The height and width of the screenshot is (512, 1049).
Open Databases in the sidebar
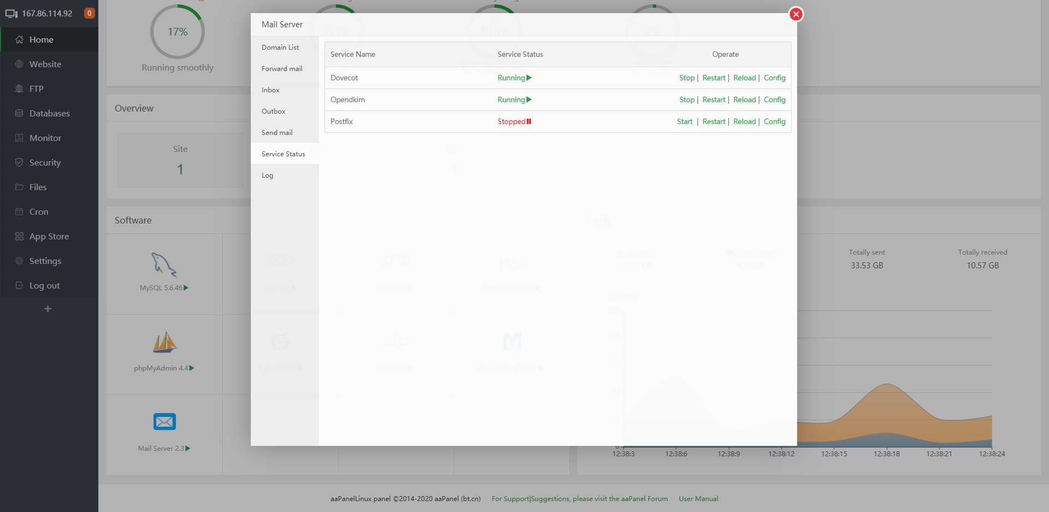(50, 114)
